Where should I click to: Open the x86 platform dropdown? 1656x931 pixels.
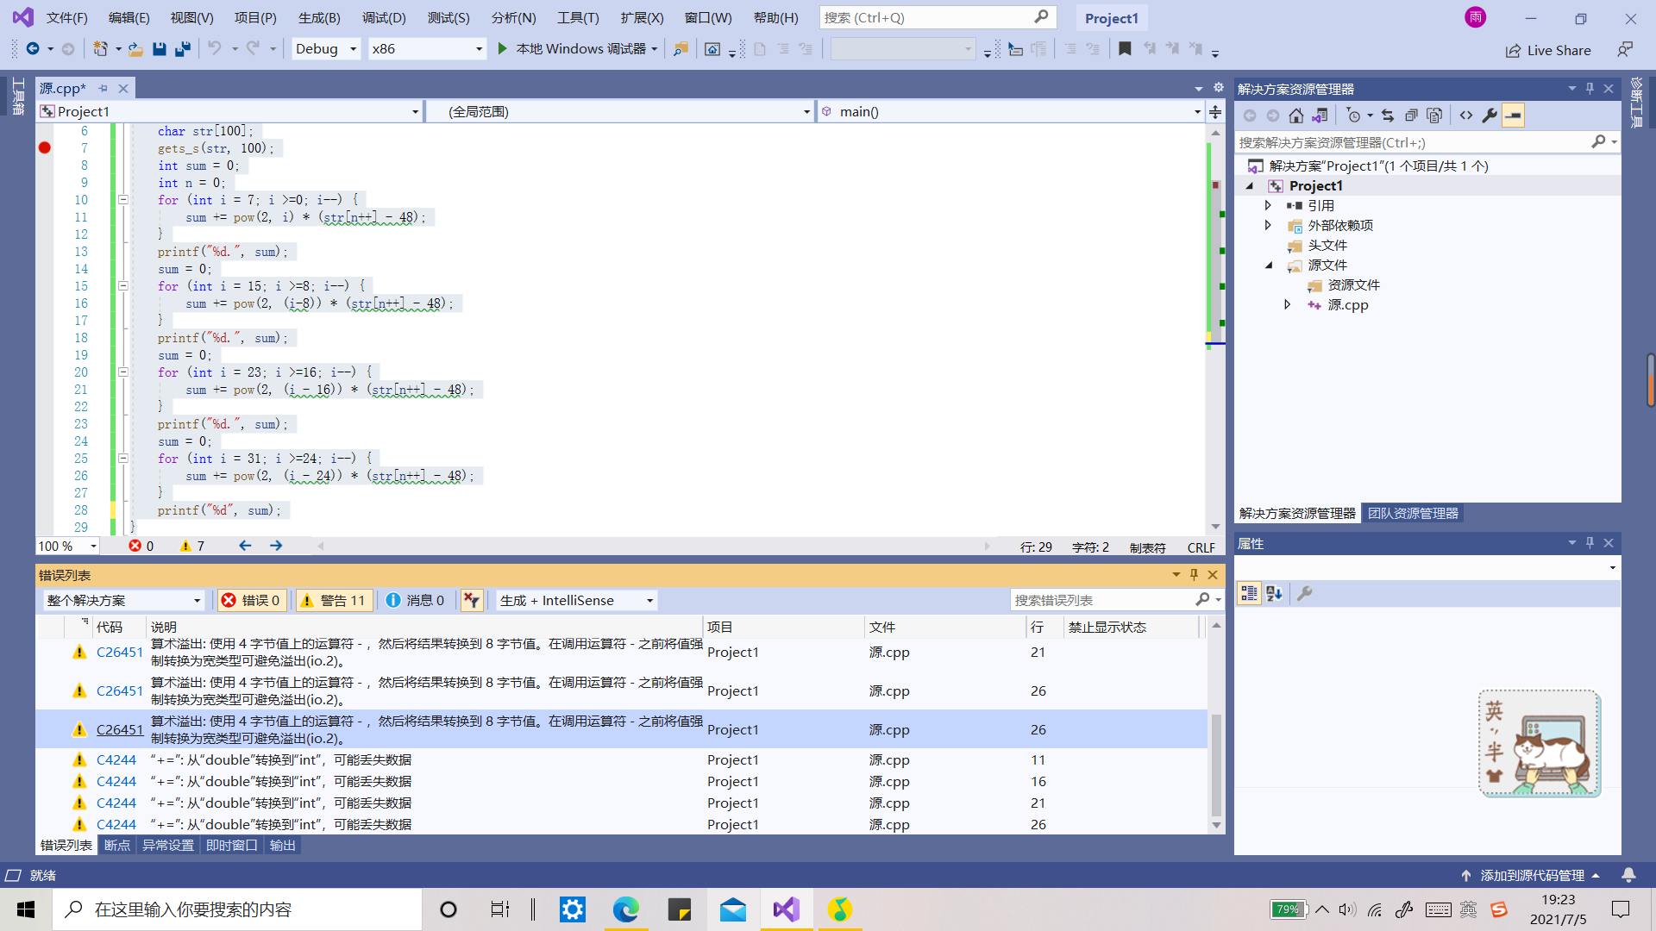coord(426,49)
